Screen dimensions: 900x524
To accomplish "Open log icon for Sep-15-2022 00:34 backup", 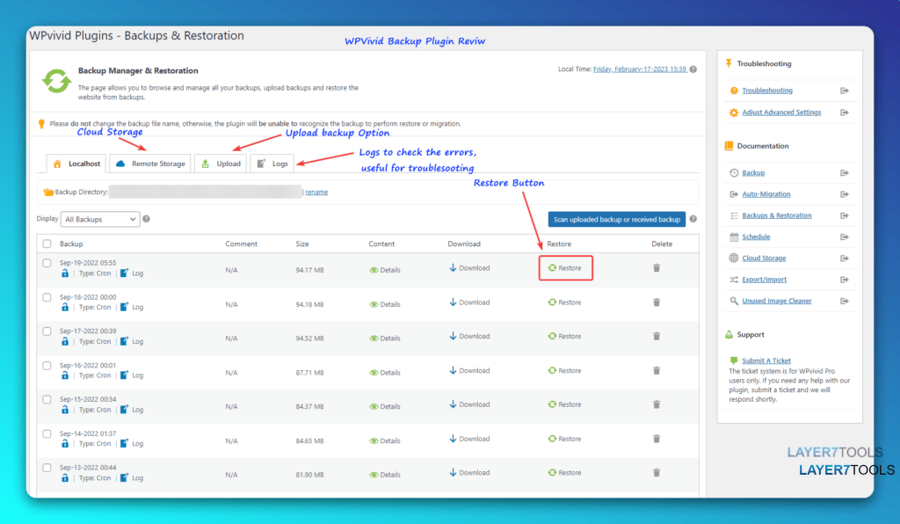I will [124, 409].
